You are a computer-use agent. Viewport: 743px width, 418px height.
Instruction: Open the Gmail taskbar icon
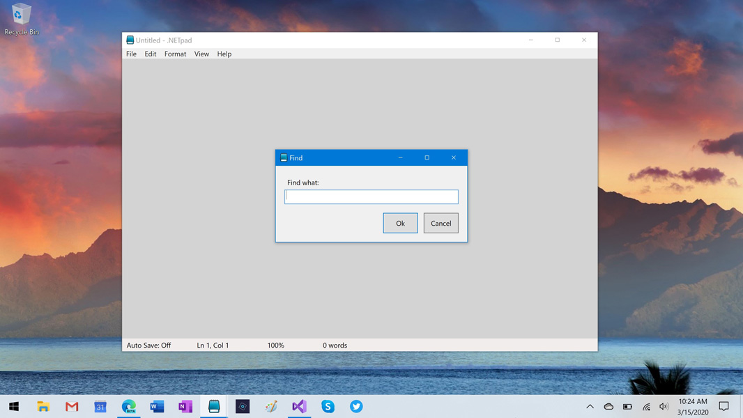pyautogui.click(x=72, y=407)
